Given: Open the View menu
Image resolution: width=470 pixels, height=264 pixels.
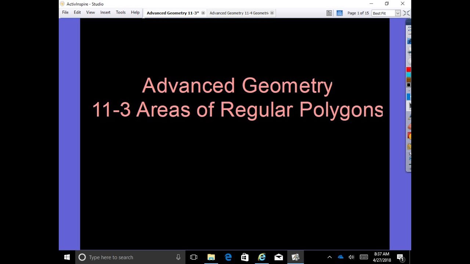Looking at the screenshot, I should (90, 12).
